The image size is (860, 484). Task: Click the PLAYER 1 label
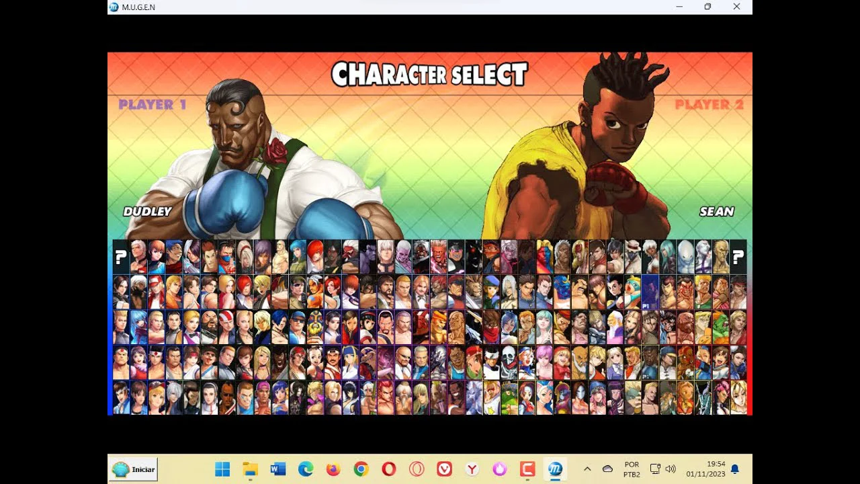click(153, 104)
